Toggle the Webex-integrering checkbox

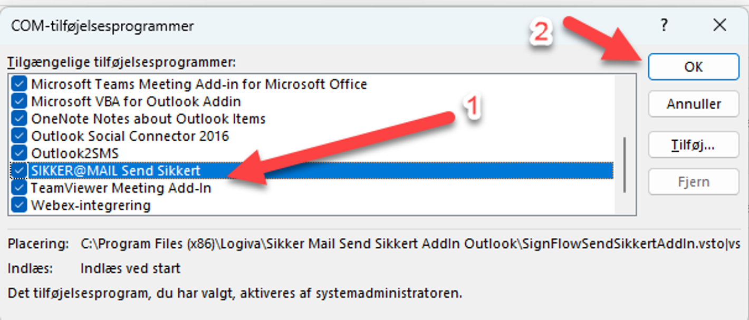[x=20, y=205]
